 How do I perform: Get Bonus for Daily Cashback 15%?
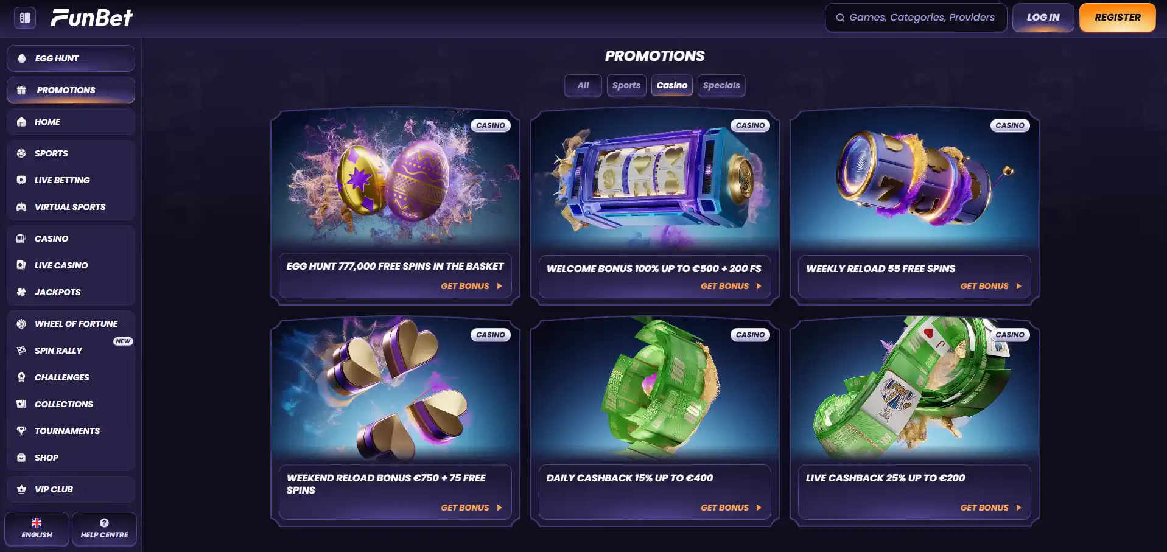point(731,508)
